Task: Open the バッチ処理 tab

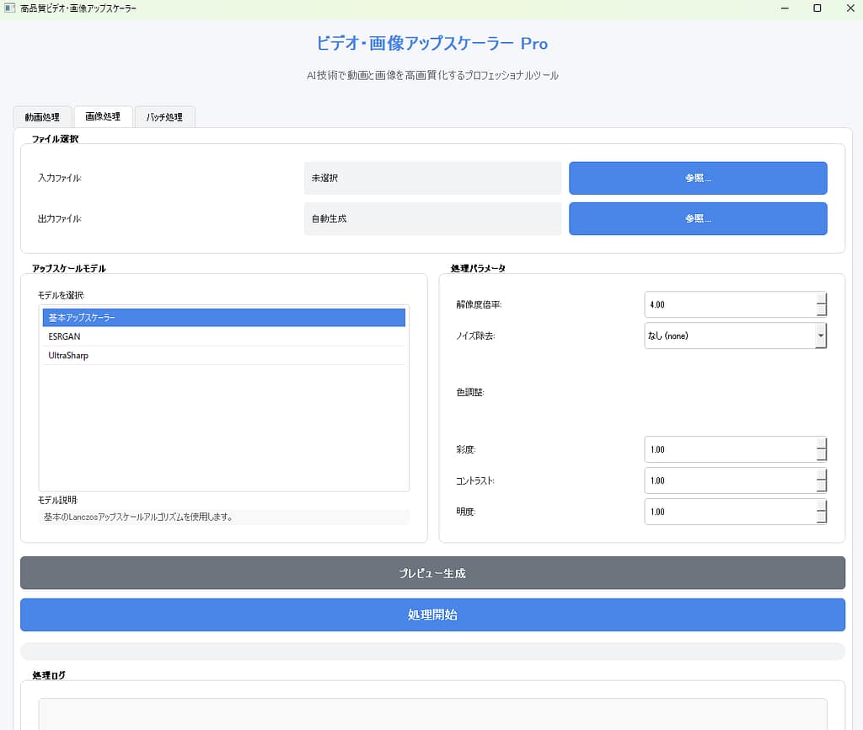Action: point(164,116)
